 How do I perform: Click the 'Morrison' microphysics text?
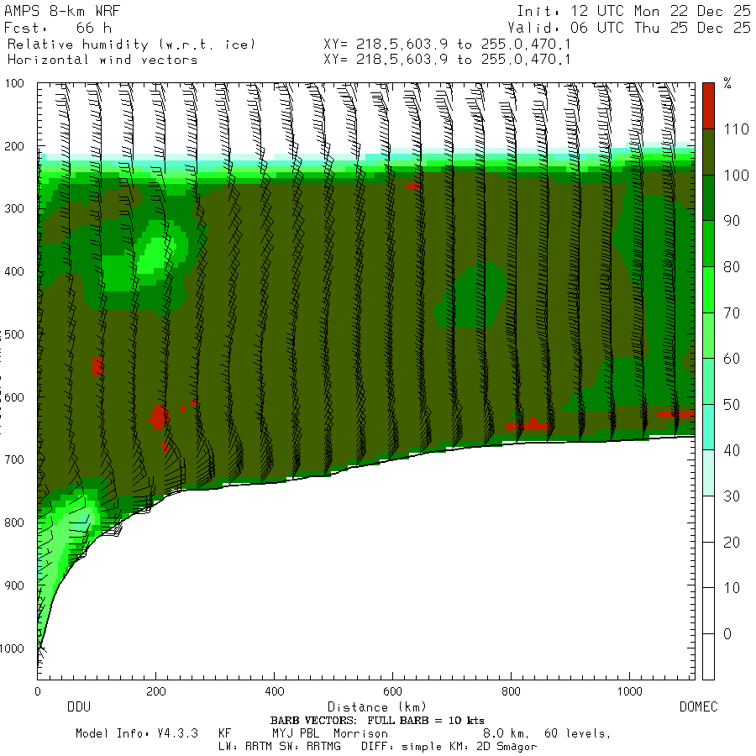coord(360,733)
